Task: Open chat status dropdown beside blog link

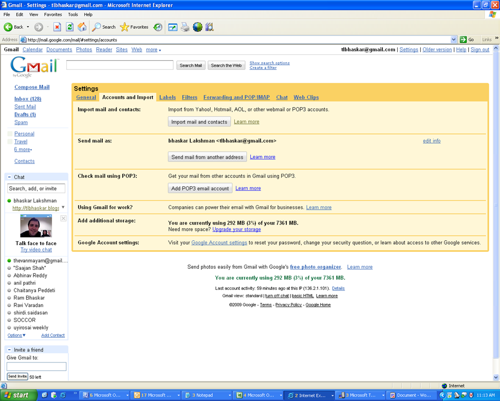Action: (63, 207)
